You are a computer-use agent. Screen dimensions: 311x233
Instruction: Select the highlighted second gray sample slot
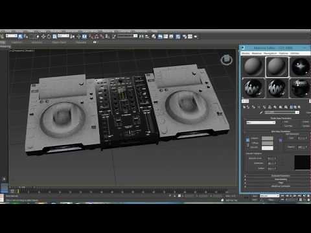tap(277, 67)
